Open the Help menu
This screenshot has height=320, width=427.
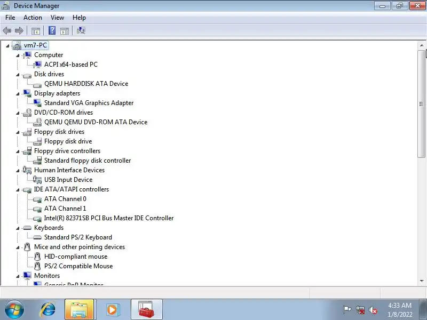[79, 18]
